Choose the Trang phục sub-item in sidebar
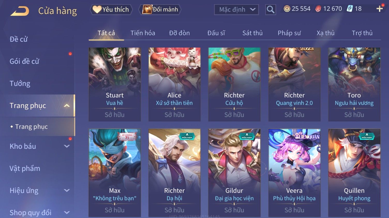Image resolution: width=389 pixels, height=218 pixels. 32,127
